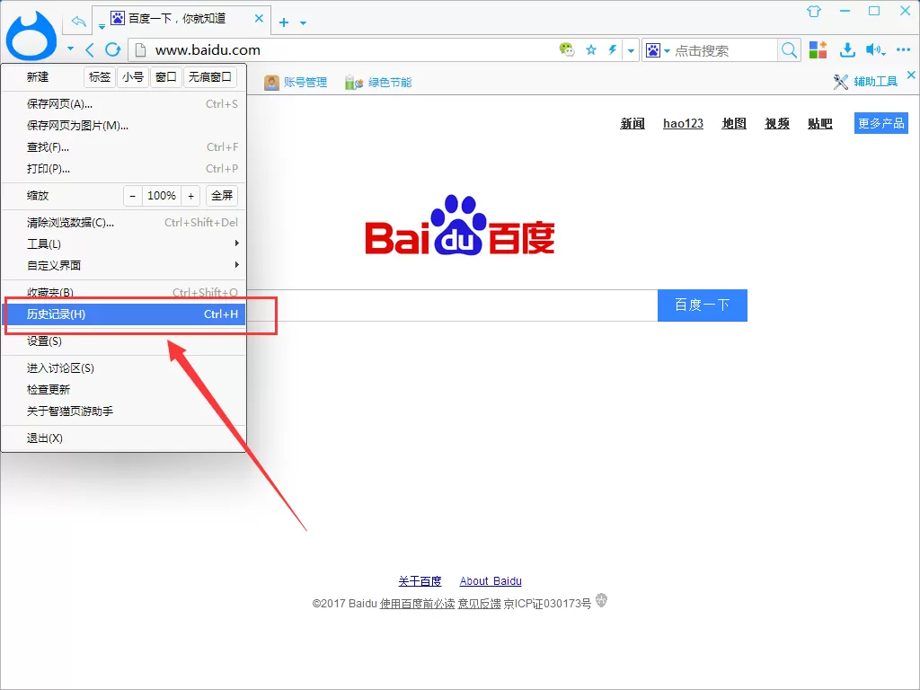Choose 关于智猫页游助手 from menu

(x=123, y=411)
